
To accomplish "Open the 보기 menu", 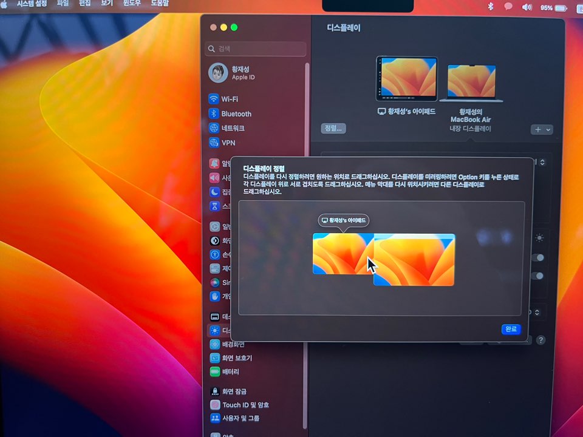I will pyautogui.click(x=107, y=3).
